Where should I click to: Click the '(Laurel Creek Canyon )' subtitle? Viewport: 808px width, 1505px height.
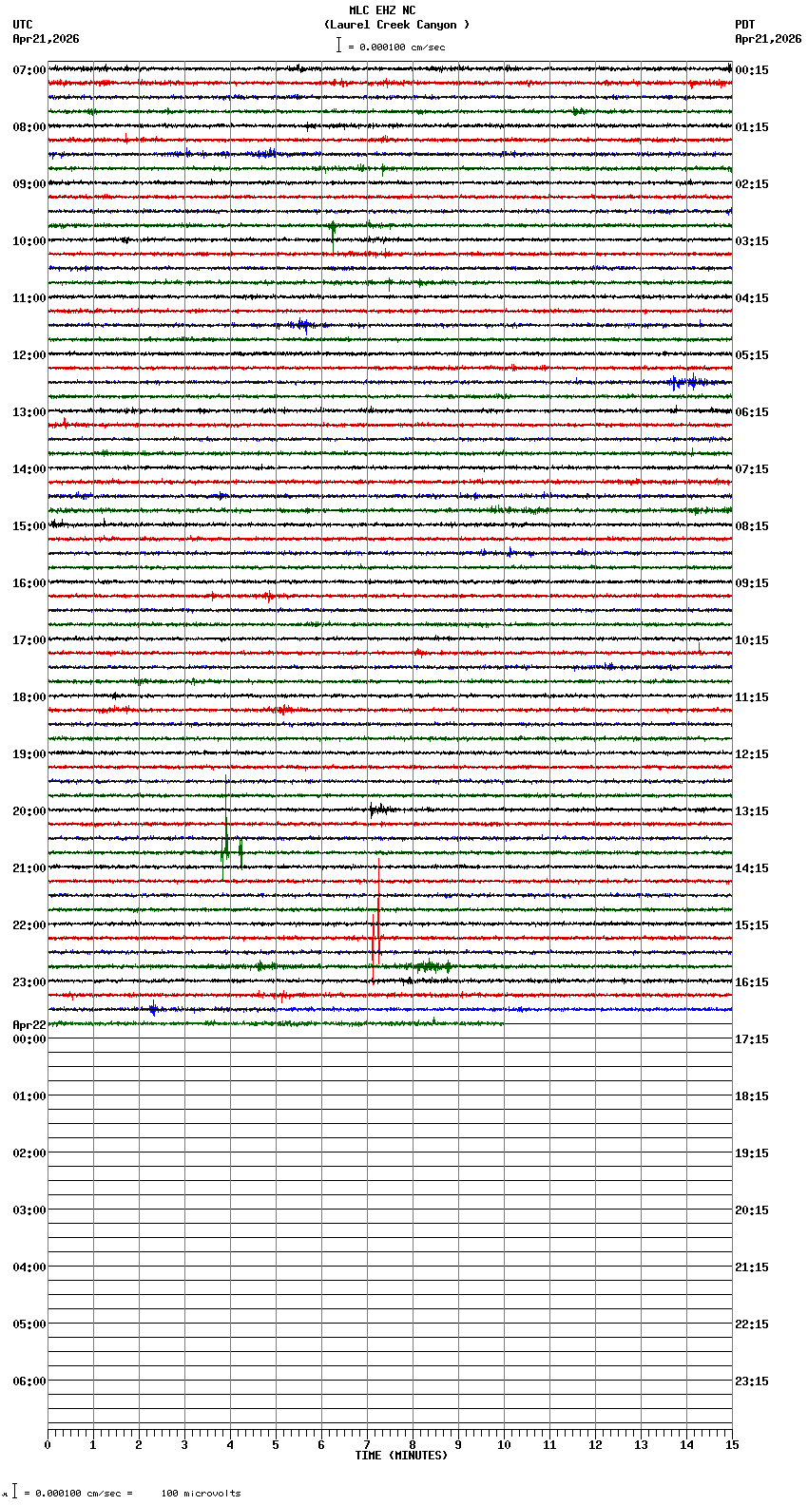tap(396, 25)
